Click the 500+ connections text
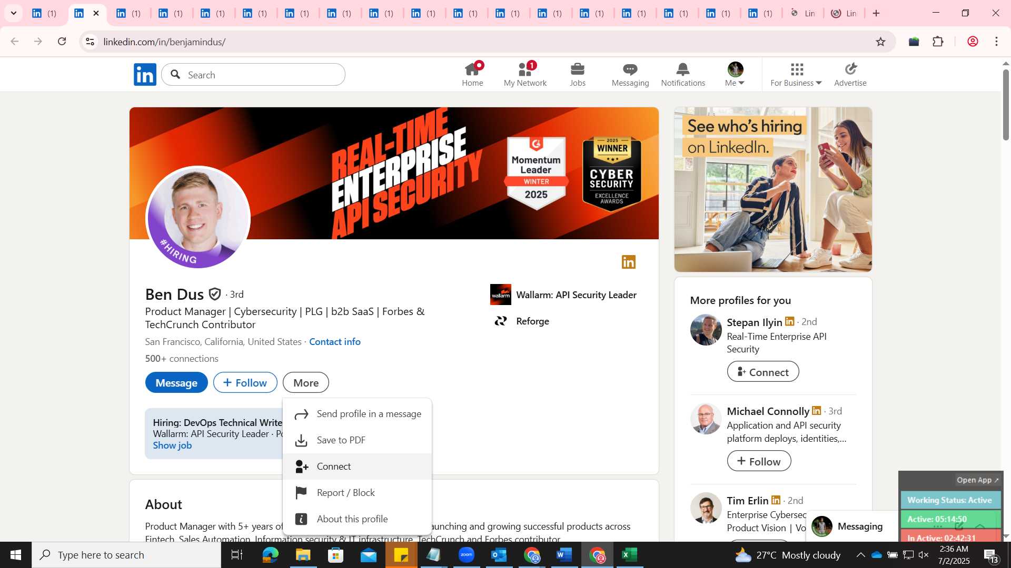This screenshot has height=568, width=1011. point(182,358)
